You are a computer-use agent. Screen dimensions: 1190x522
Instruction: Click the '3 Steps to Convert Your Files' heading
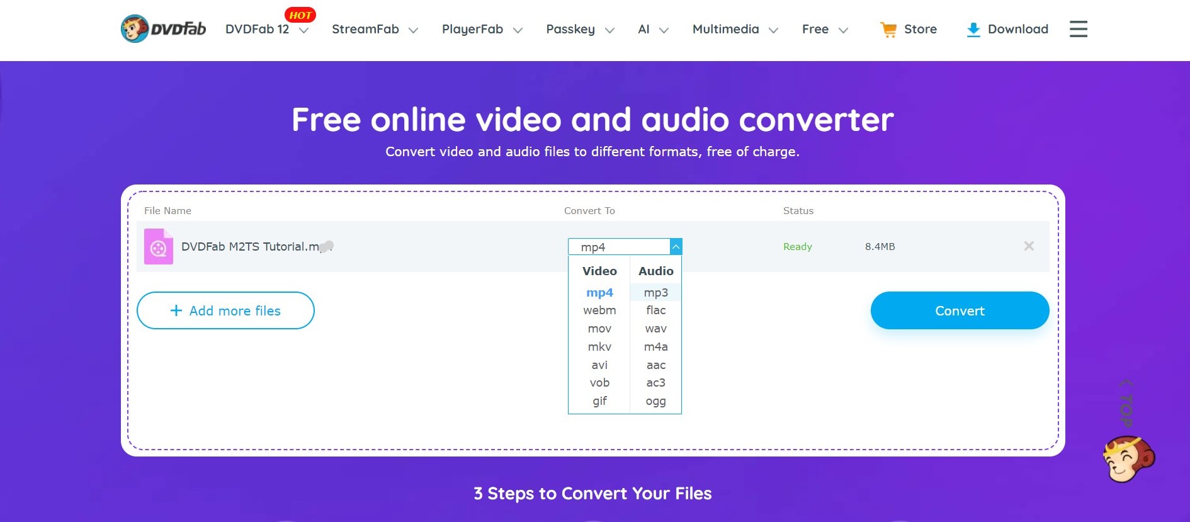[592, 494]
